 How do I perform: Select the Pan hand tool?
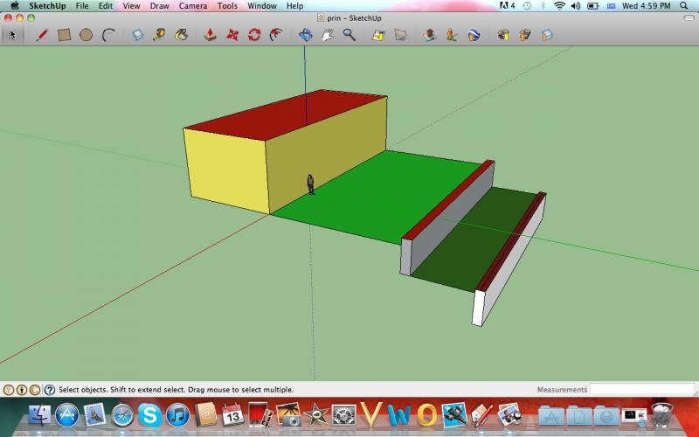tap(327, 35)
